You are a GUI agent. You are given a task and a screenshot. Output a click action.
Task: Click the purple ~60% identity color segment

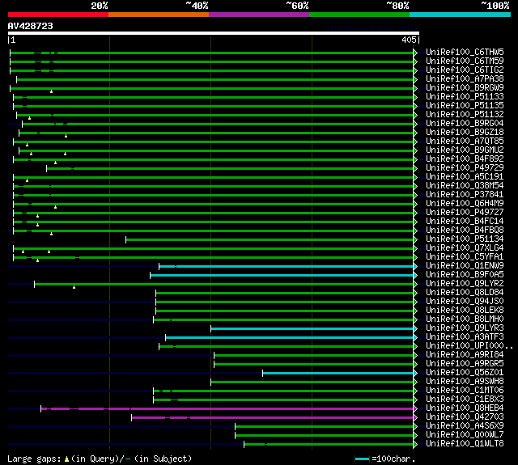click(259, 15)
